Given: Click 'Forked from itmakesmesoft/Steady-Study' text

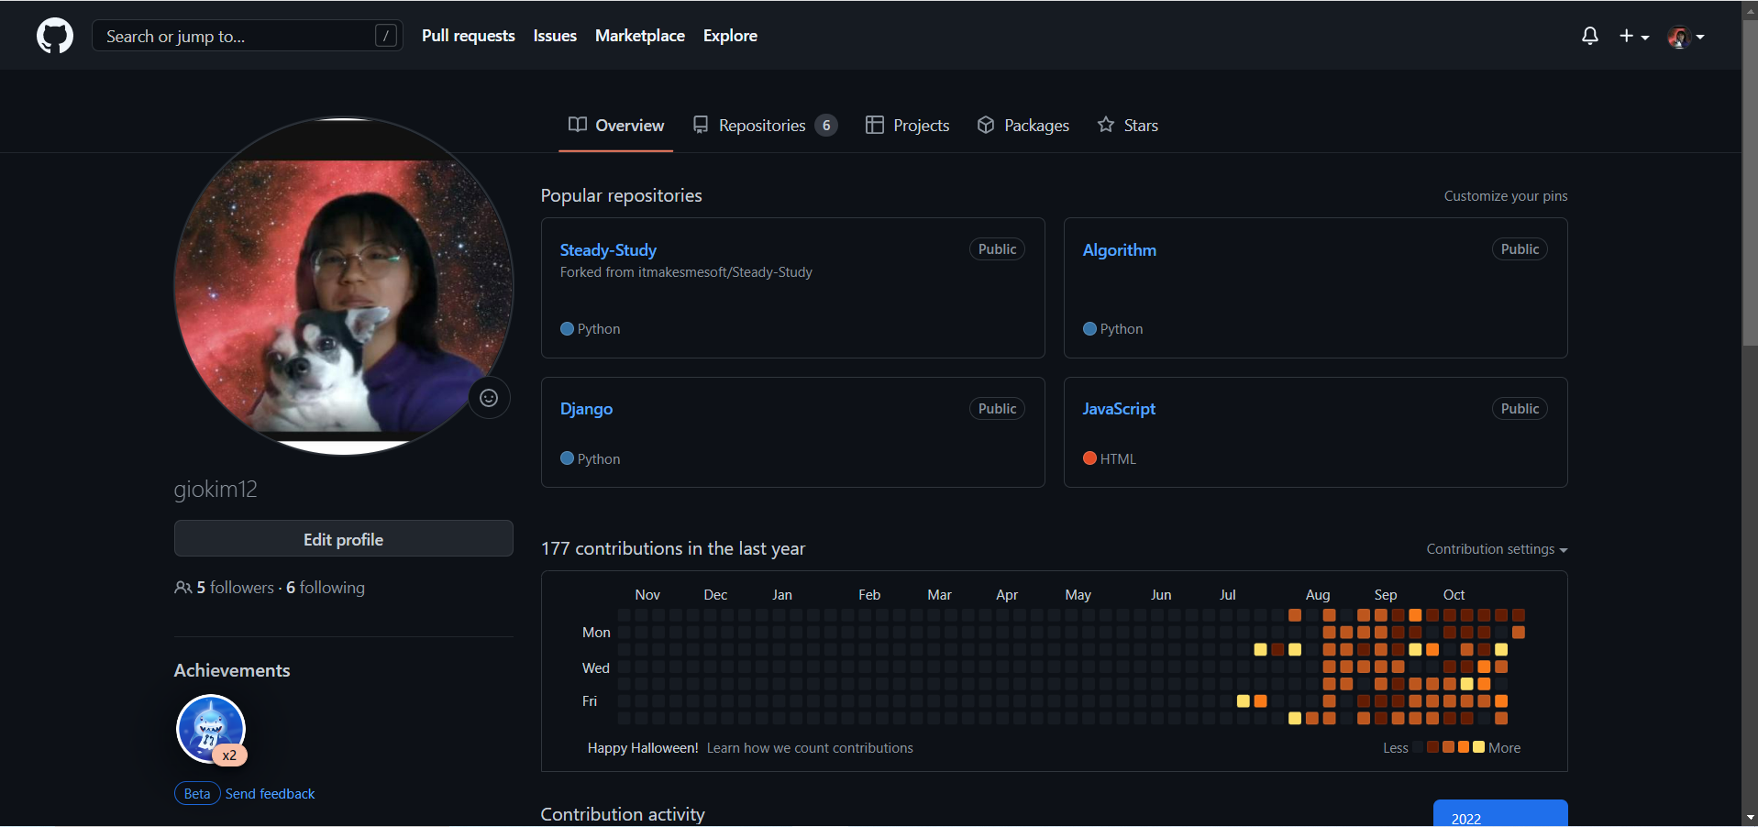Looking at the screenshot, I should click(686, 272).
